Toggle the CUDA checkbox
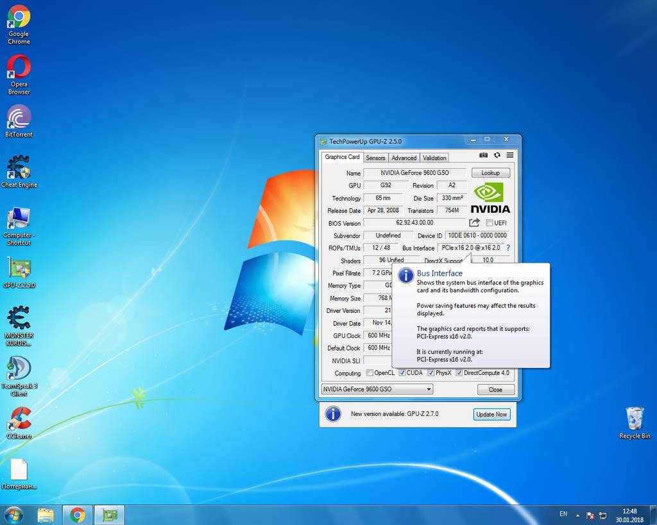The width and height of the screenshot is (657, 525). (x=402, y=372)
